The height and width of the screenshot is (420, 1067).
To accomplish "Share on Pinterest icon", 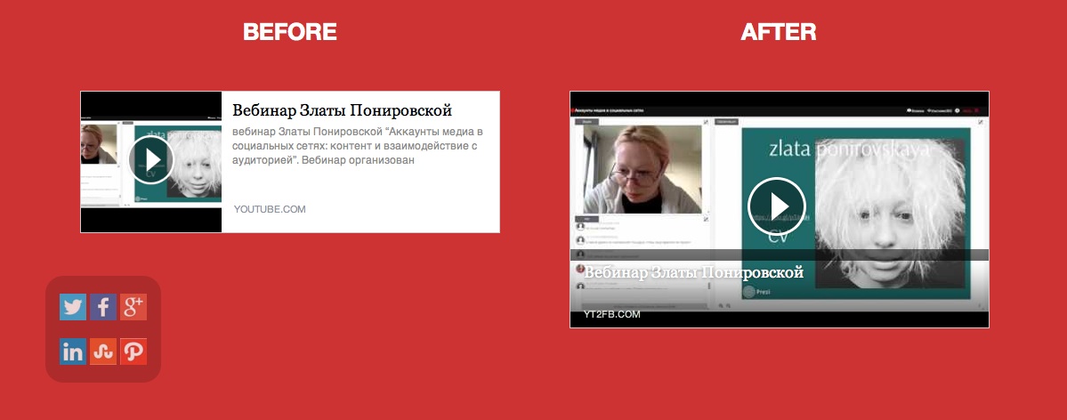I will pyautogui.click(x=133, y=351).
